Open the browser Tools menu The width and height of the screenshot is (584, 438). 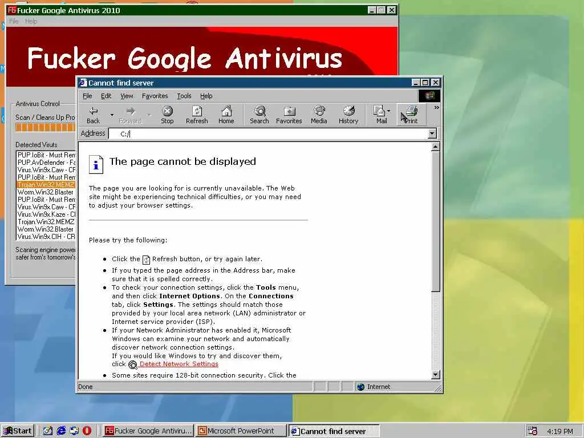click(x=184, y=96)
